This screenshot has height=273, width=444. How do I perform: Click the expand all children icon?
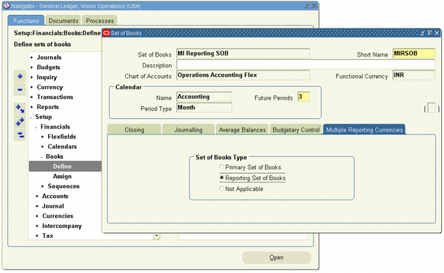20,109
